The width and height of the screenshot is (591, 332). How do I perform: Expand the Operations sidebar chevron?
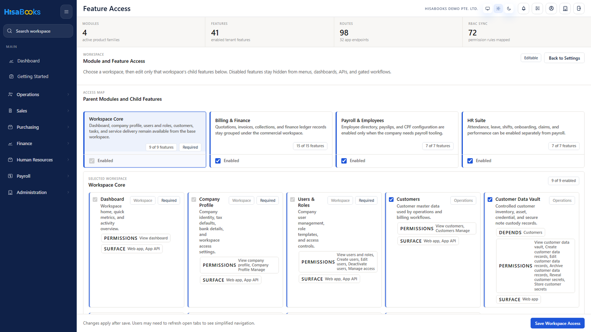point(68,94)
